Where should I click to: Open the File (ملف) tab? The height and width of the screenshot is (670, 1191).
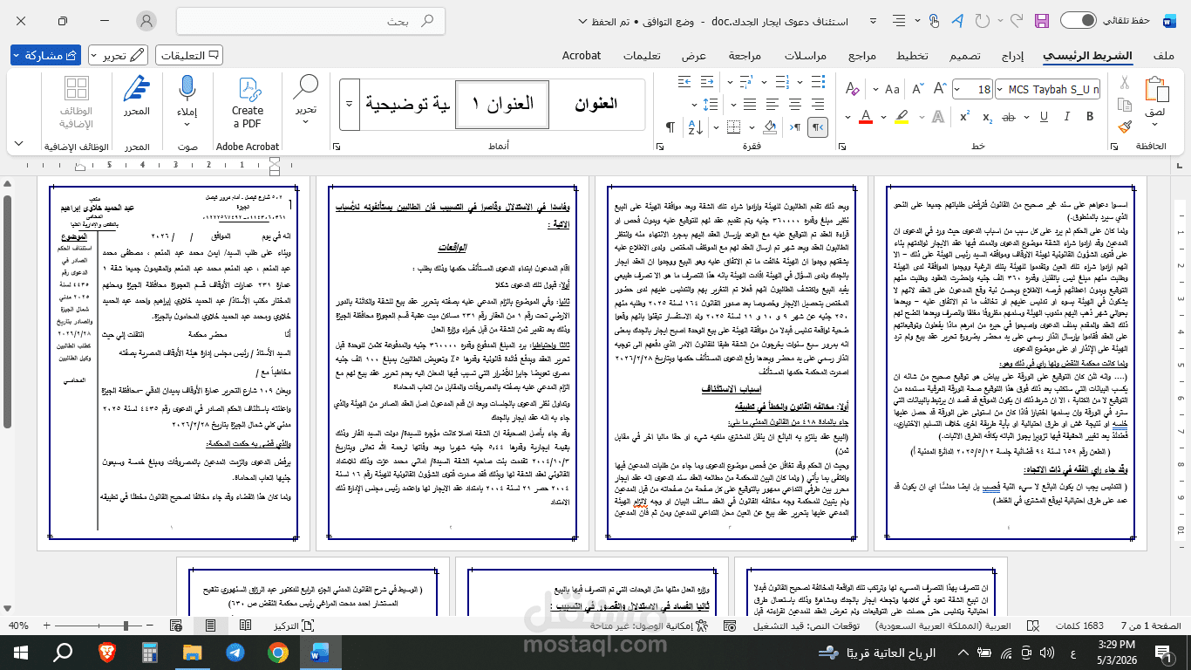[1163, 56]
